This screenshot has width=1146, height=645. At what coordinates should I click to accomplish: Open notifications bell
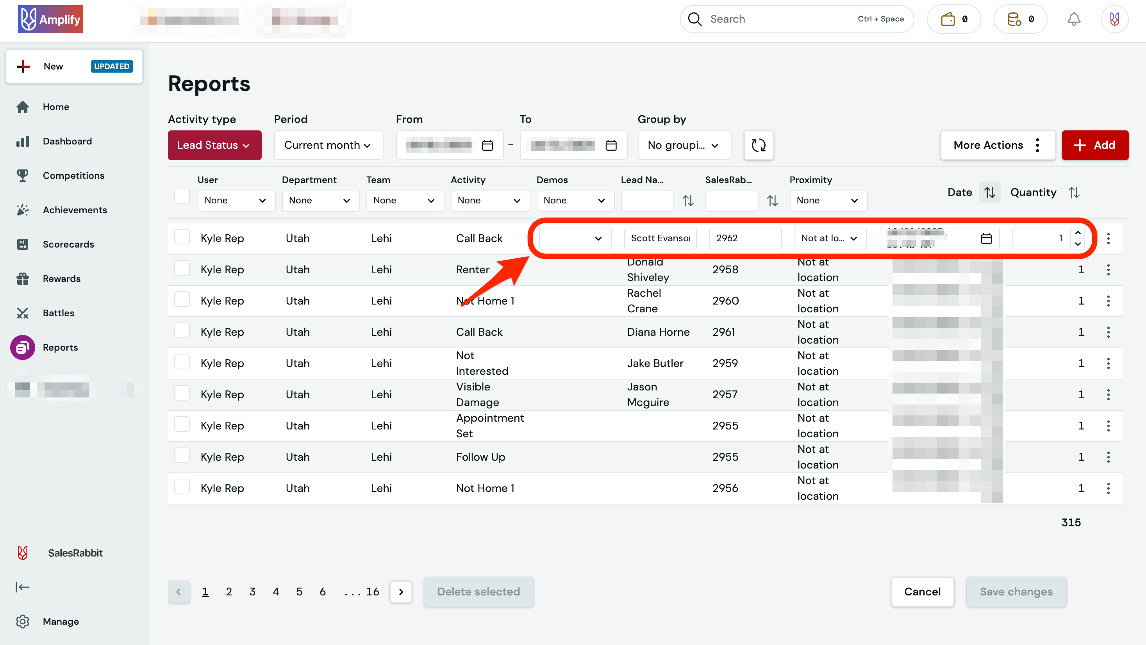(1074, 19)
